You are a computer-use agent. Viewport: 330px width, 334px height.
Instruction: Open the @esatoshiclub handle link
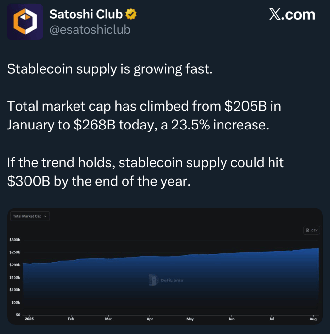tap(90, 29)
